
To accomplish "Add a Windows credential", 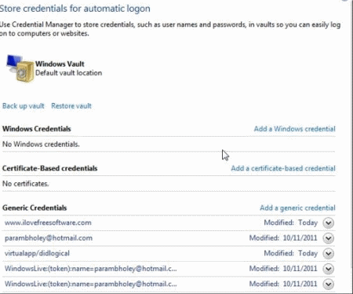I will (294, 129).
